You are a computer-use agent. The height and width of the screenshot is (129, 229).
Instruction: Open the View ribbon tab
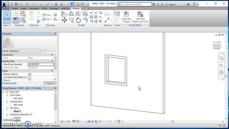(x=44, y=8)
